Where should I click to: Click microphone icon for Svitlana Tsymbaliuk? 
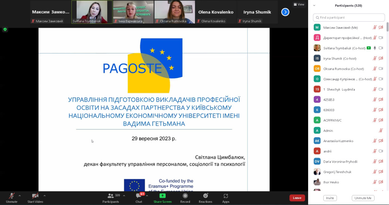pyautogui.click(x=375, y=48)
